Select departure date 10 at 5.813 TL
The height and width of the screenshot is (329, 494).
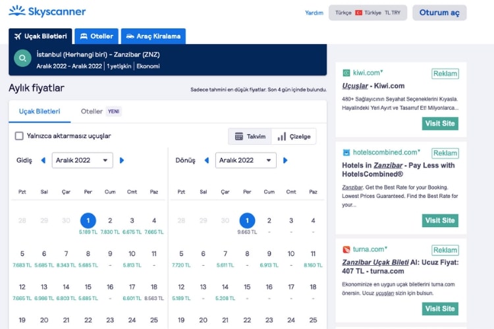(132, 259)
